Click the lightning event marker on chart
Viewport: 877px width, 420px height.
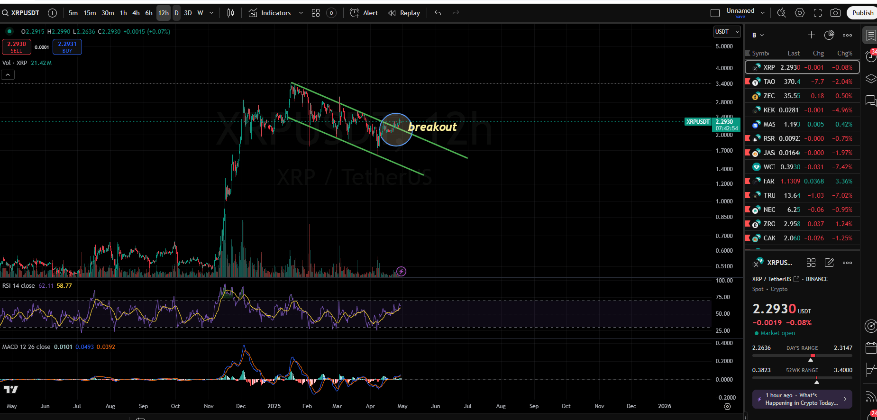click(x=401, y=271)
